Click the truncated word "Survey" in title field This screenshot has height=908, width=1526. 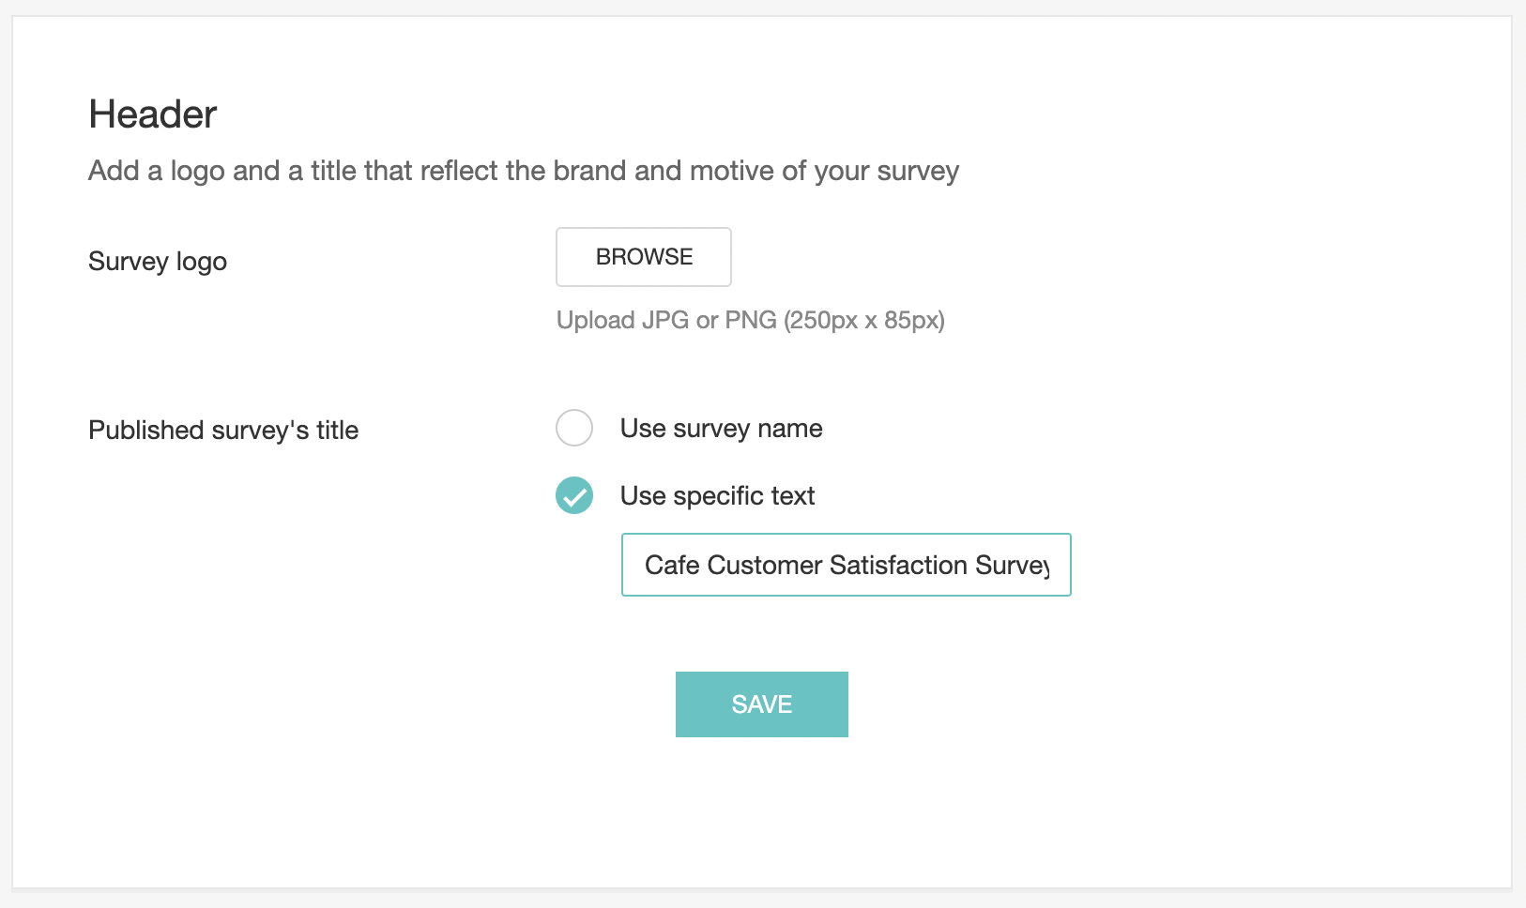click(1012, 565)
